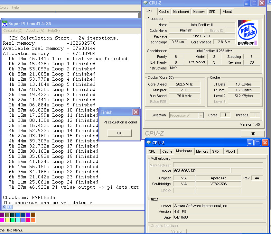Viewport: 271px width, 234px height.
Task: Switch to Mainboard tab in top CPU-Z
Action: coord(181,12)
